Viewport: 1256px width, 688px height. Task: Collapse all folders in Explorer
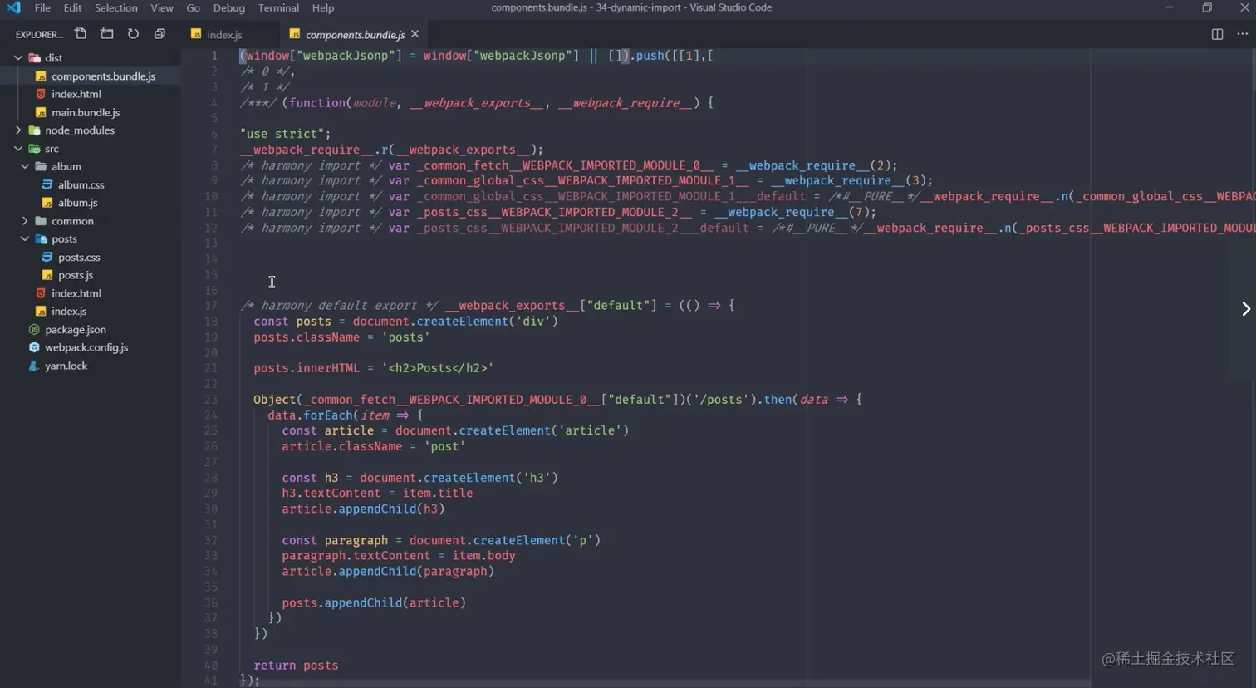[x=159, y=34]
